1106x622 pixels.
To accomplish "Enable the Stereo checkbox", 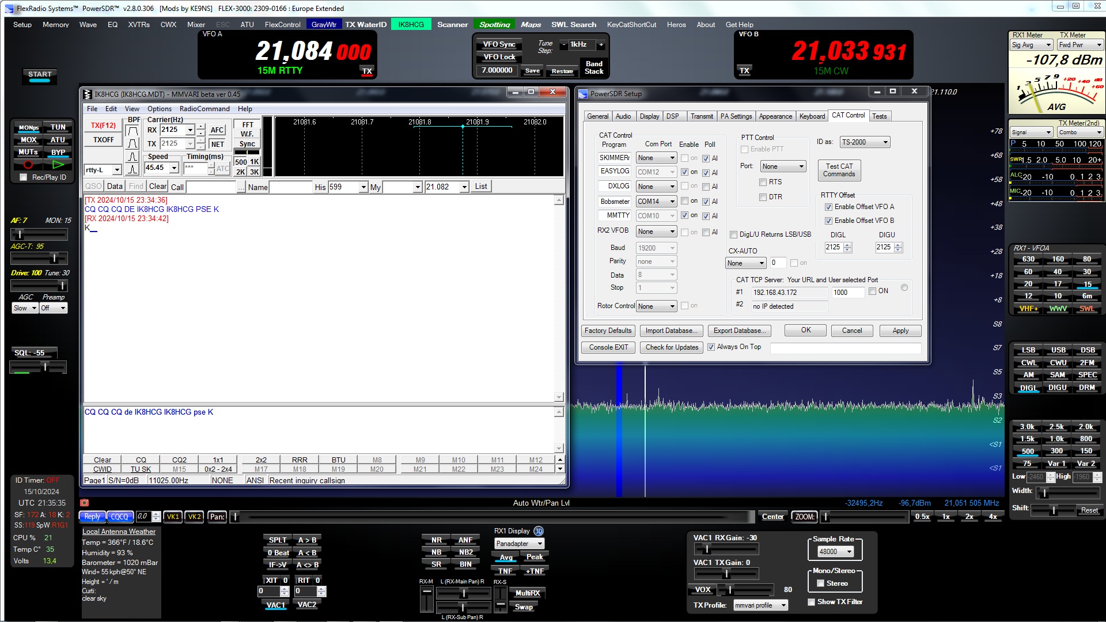I will pos(821,583).
